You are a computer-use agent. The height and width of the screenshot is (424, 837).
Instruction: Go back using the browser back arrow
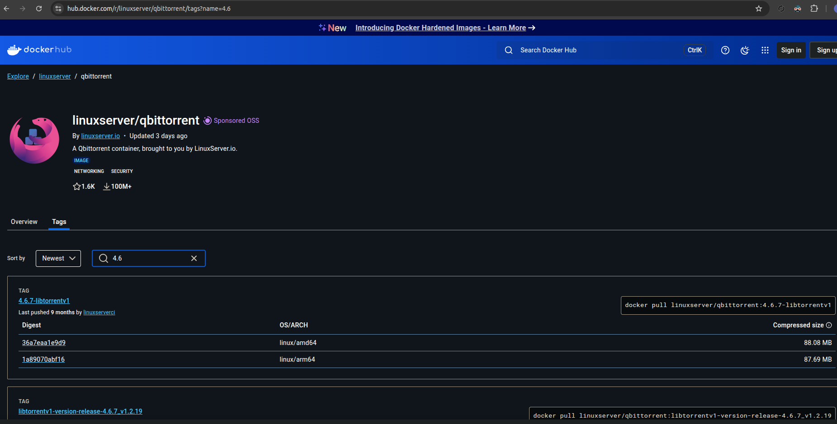point(6,9)
